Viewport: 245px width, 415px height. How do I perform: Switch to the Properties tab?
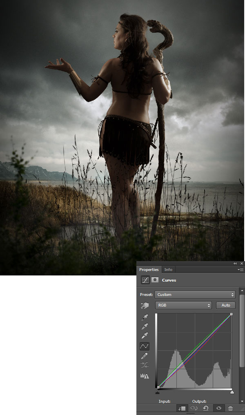pos(149,269)
